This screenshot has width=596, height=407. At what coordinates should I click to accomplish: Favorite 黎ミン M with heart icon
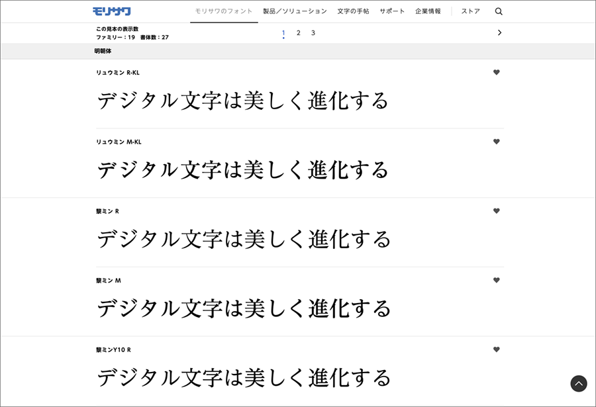(497, 280)
